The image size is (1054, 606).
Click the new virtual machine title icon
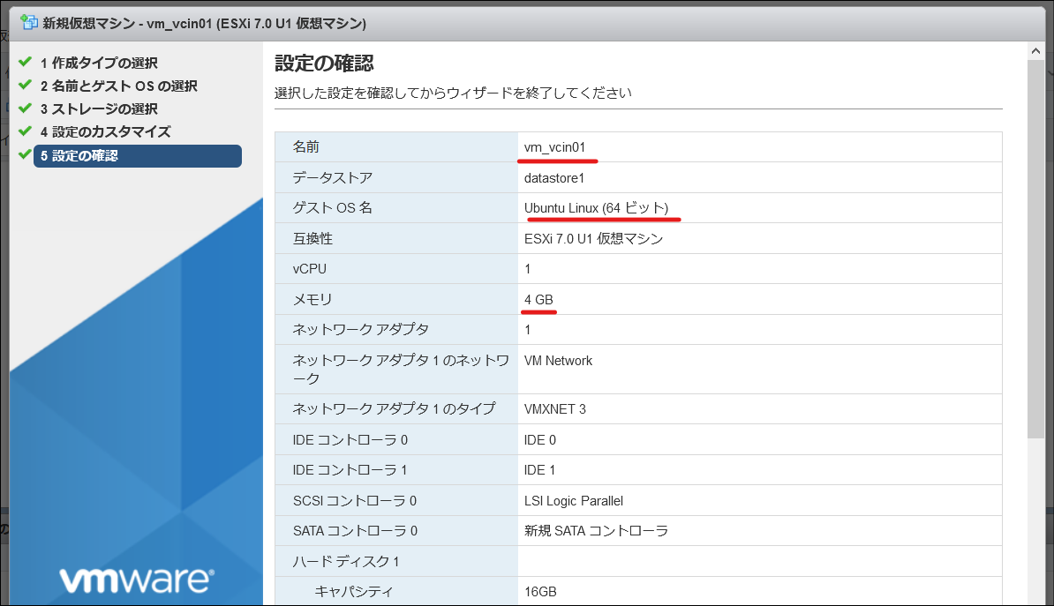[29, 22]
